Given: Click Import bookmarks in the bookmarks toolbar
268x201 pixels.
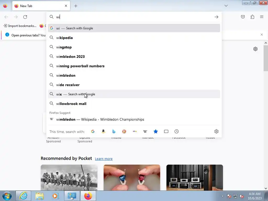Looking at the screenshot, I should tap(20, 26).
